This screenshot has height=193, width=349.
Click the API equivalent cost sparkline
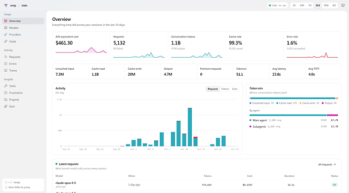click(81, 50)
